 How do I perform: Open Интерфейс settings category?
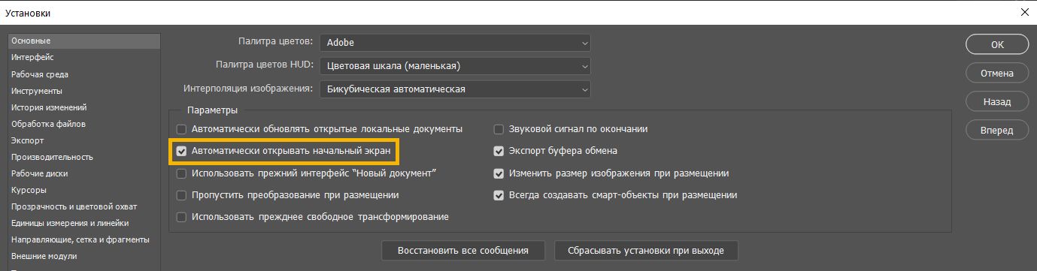coord(83,57)
